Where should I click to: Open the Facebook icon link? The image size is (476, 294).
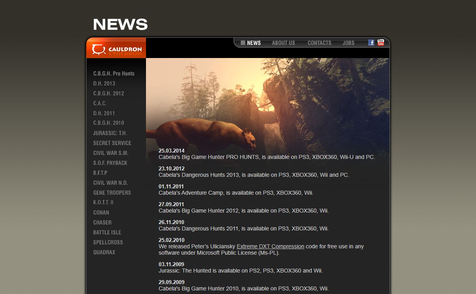point(371,43)
